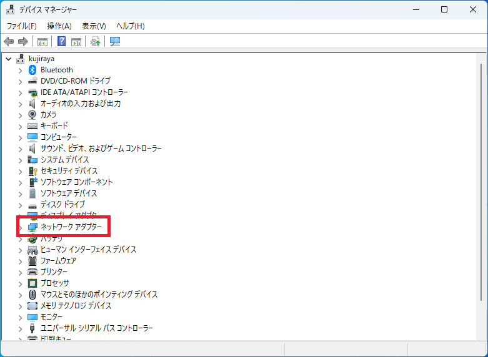Image resolution: width=488 pixels, height=357 pixels.
Task: Expand the コンピューター category chevron
Action: 21,138
